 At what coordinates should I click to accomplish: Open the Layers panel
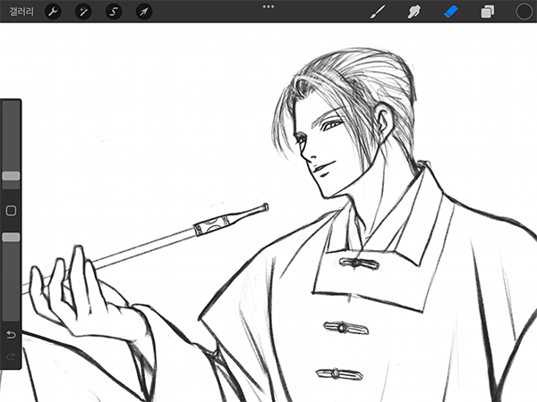coord(488,12)
